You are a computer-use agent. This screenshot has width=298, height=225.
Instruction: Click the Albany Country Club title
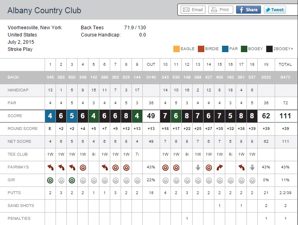[x=44, y=10]
